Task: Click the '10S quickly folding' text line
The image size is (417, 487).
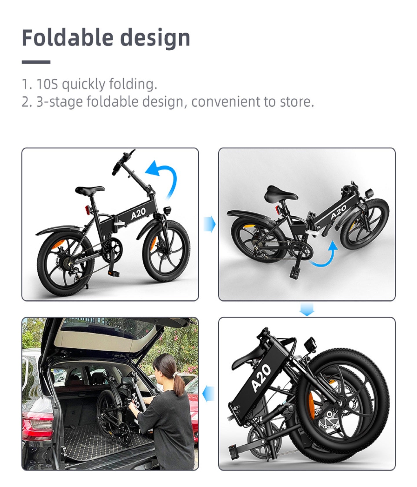Action: tap(89, 84)
